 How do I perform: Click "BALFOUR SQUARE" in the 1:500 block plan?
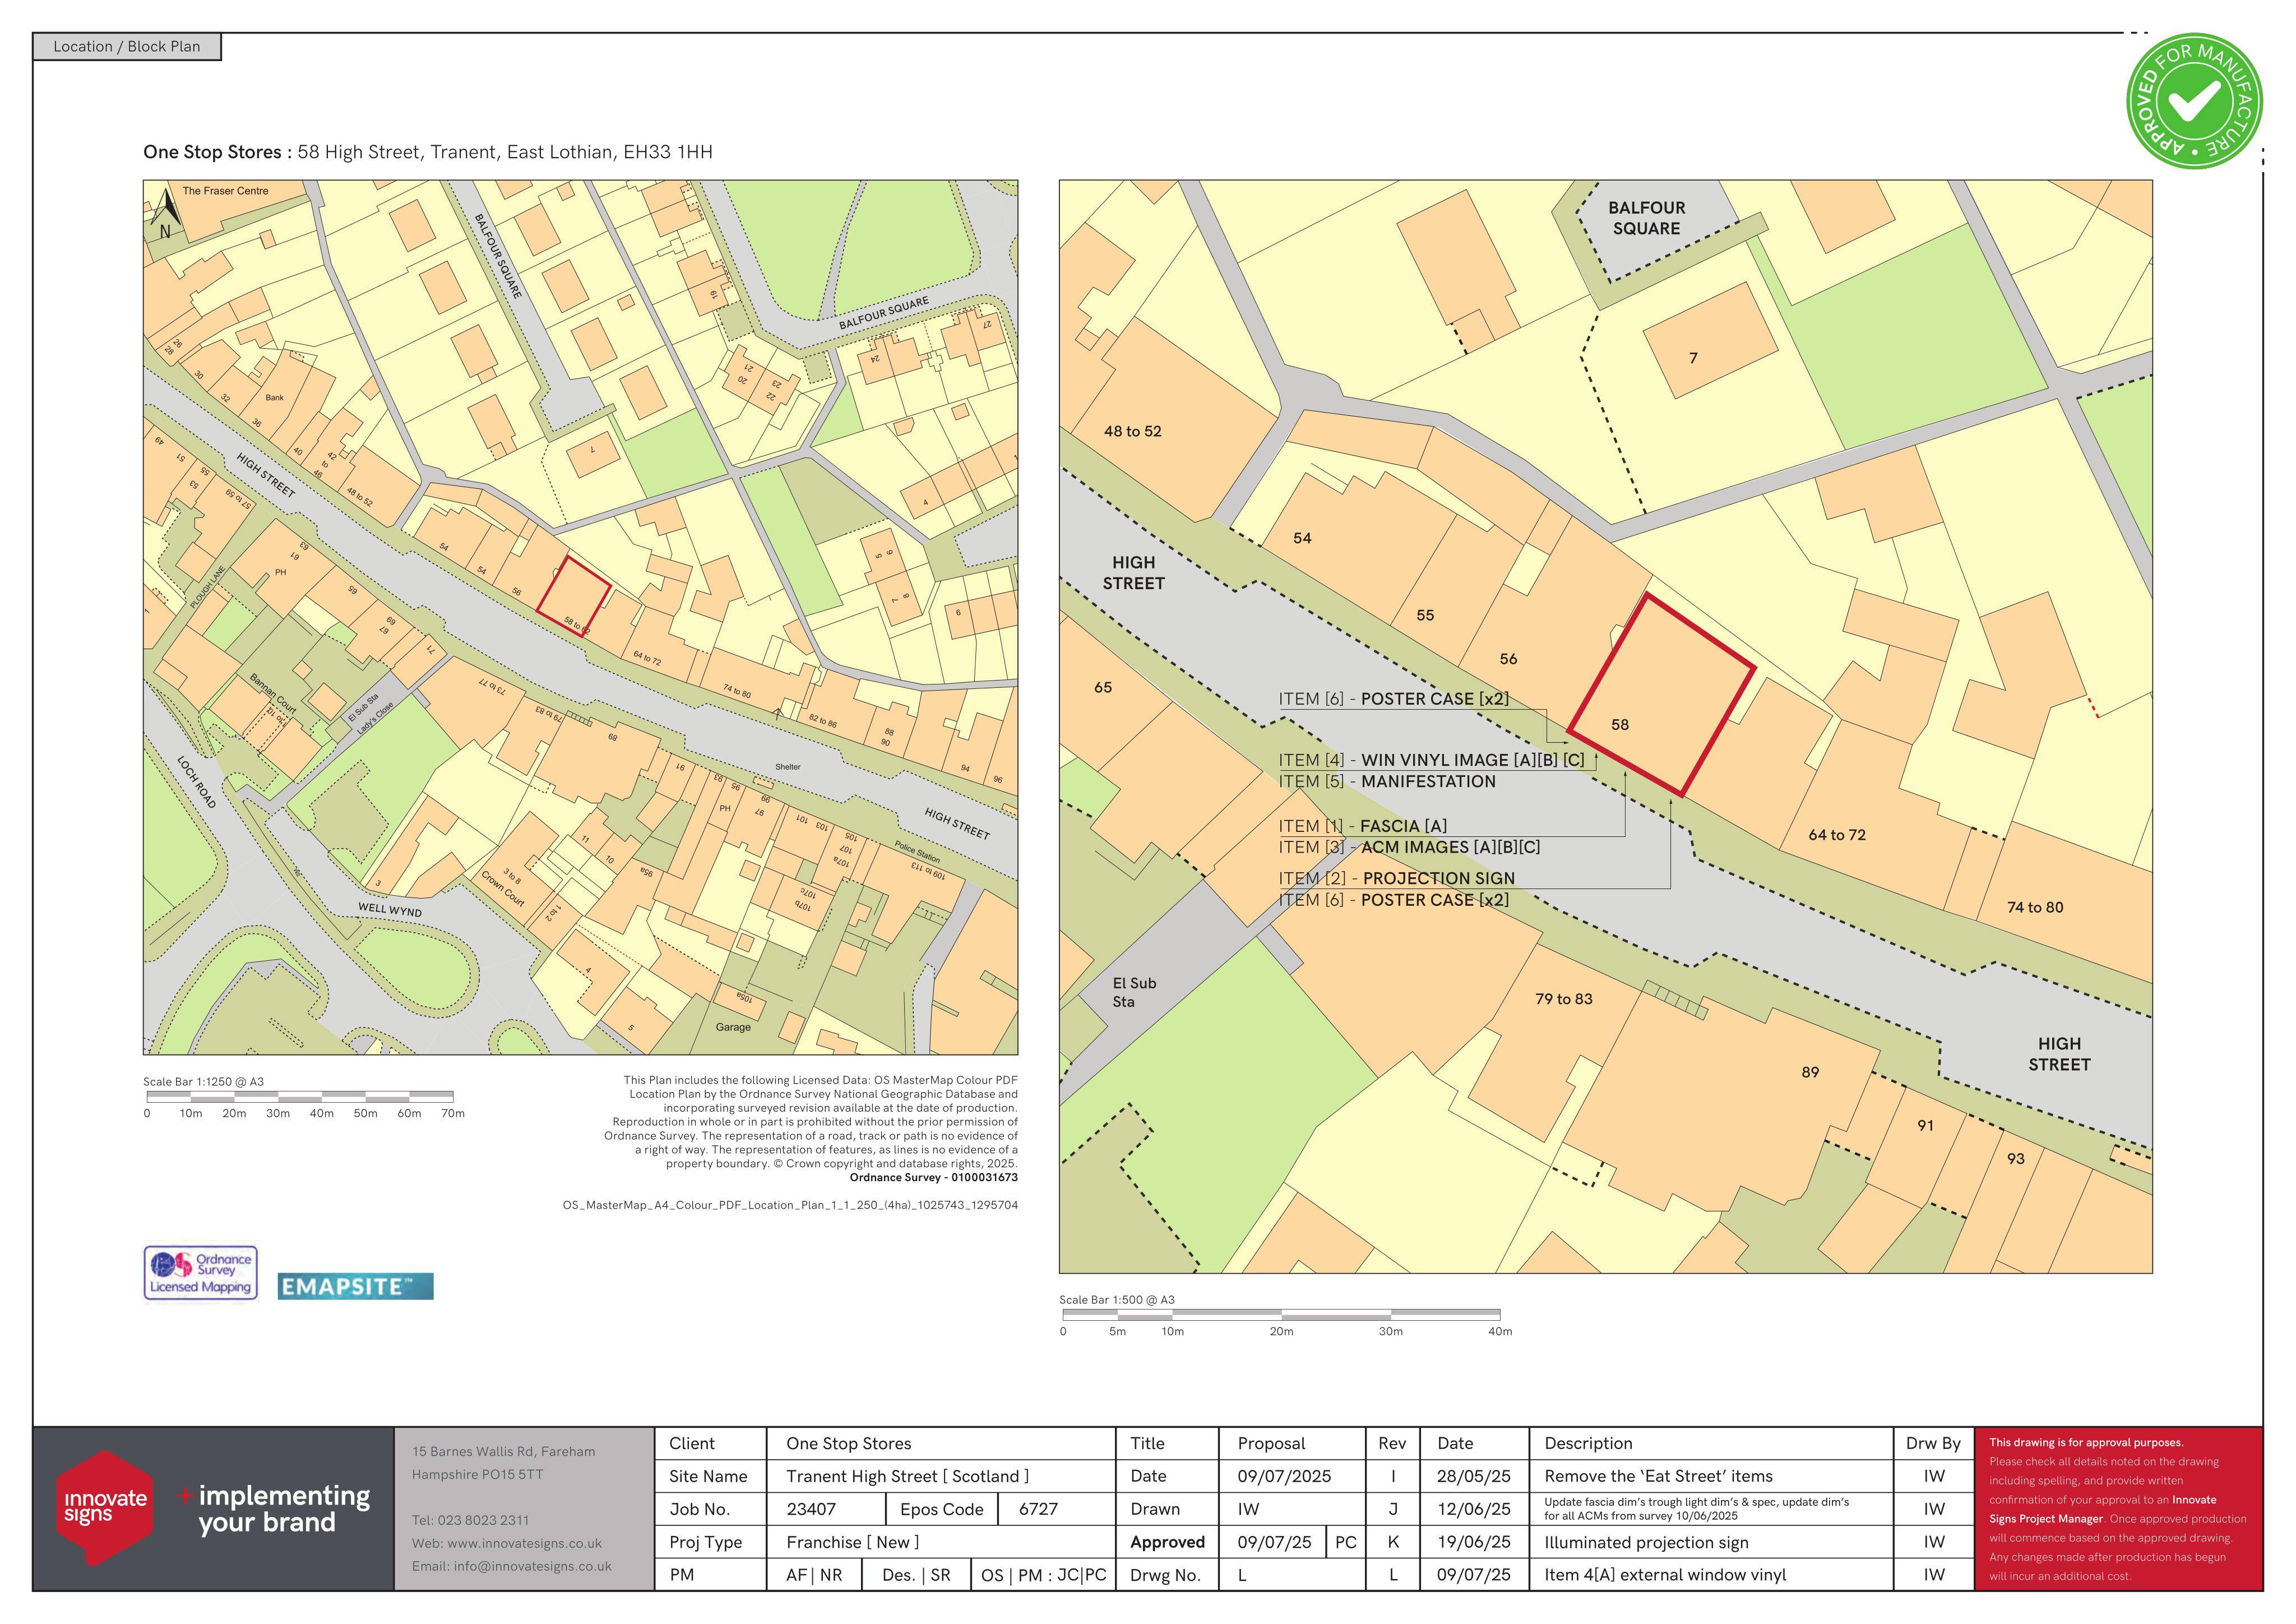(1646, 218)
